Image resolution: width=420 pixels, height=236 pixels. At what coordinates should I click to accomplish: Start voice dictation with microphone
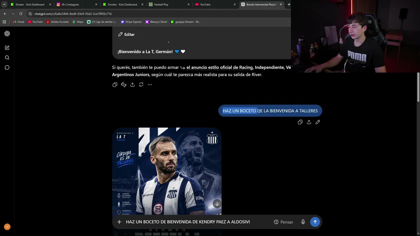(x=303, y=222)
